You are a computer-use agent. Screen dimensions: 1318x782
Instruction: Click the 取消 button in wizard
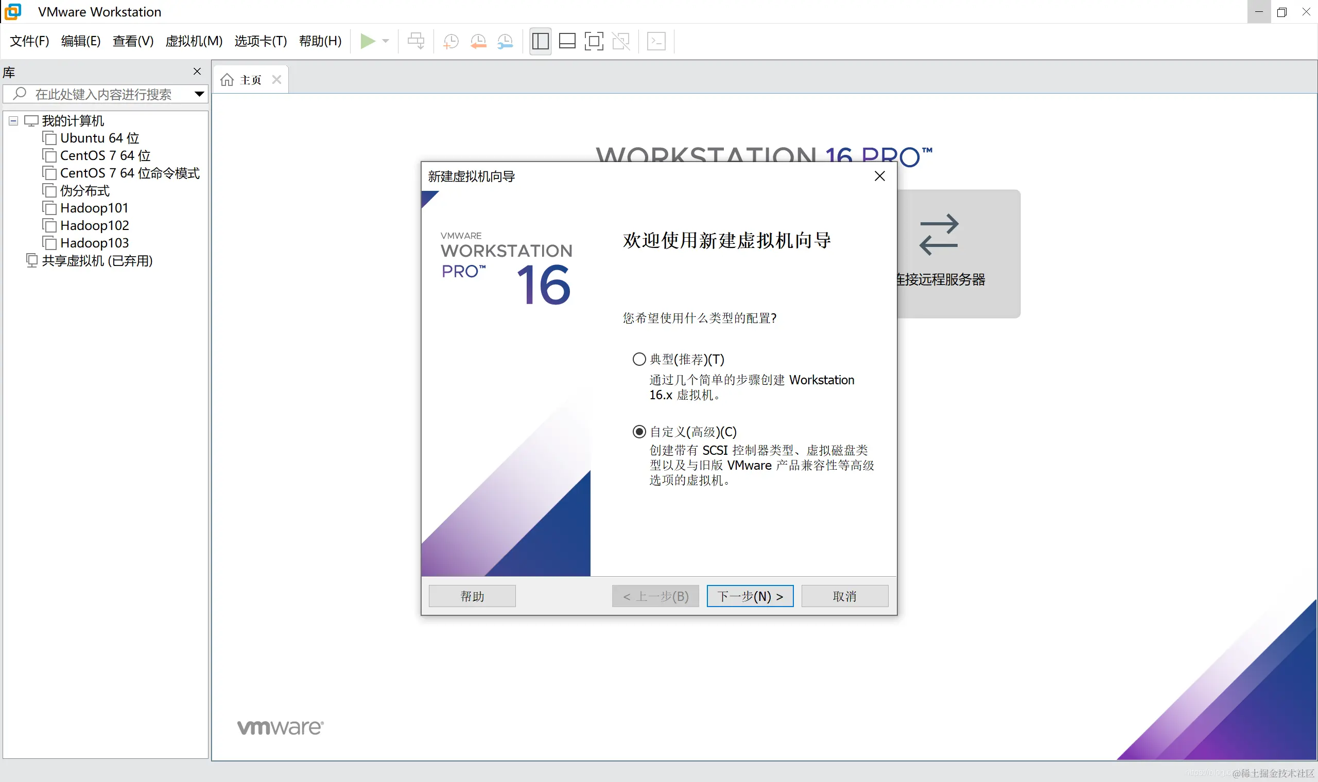pyautogui.click(x=844, y=596)
